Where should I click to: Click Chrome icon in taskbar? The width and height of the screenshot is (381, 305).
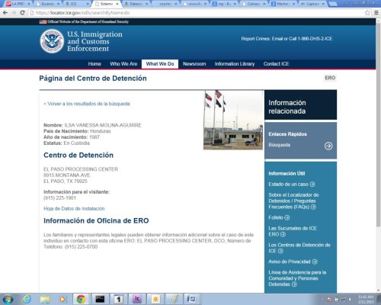pyautogui.click(x=81, y=299)
